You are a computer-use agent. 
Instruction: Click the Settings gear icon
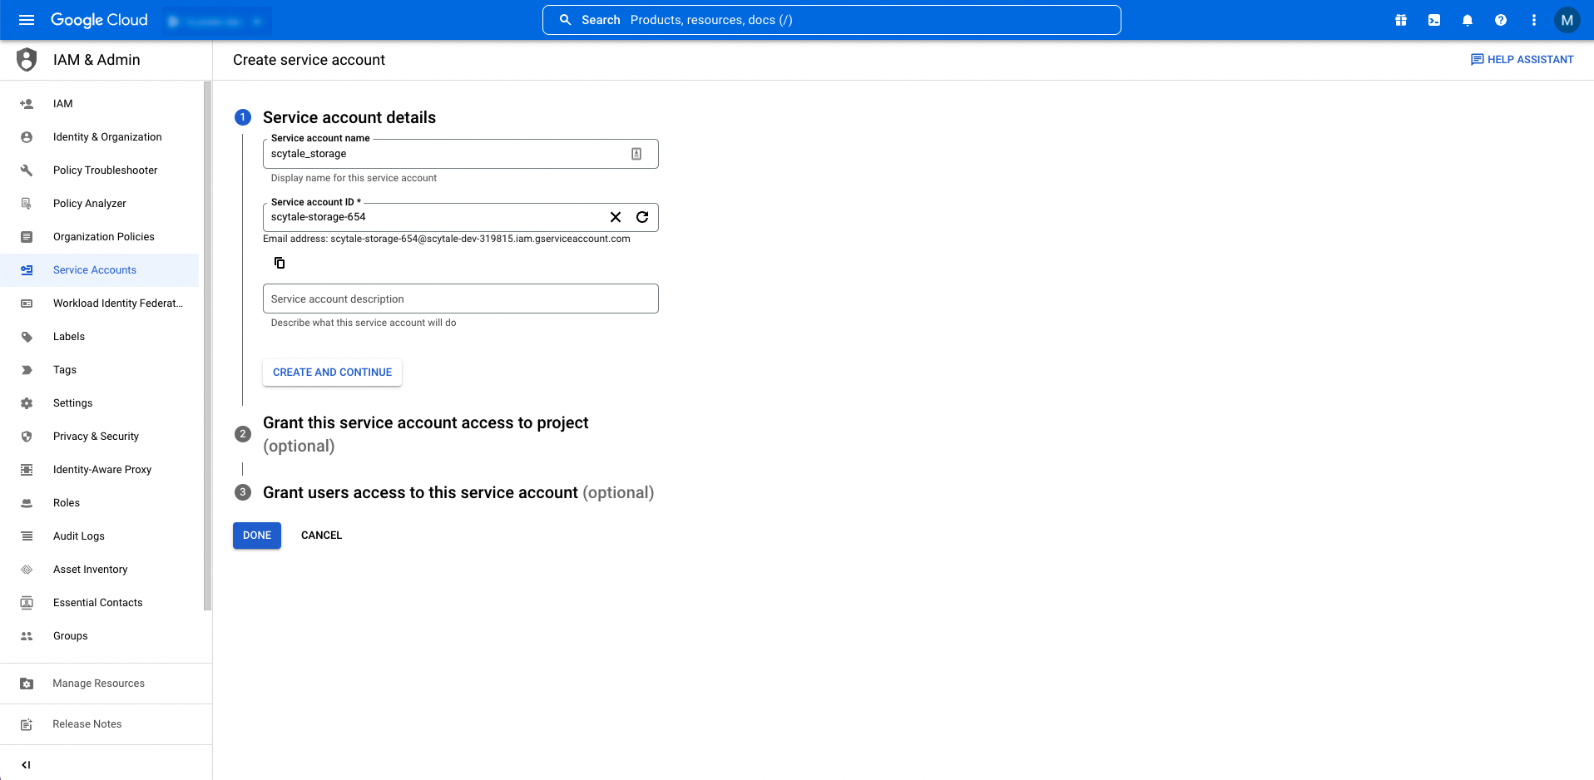[x=27, y=403]
